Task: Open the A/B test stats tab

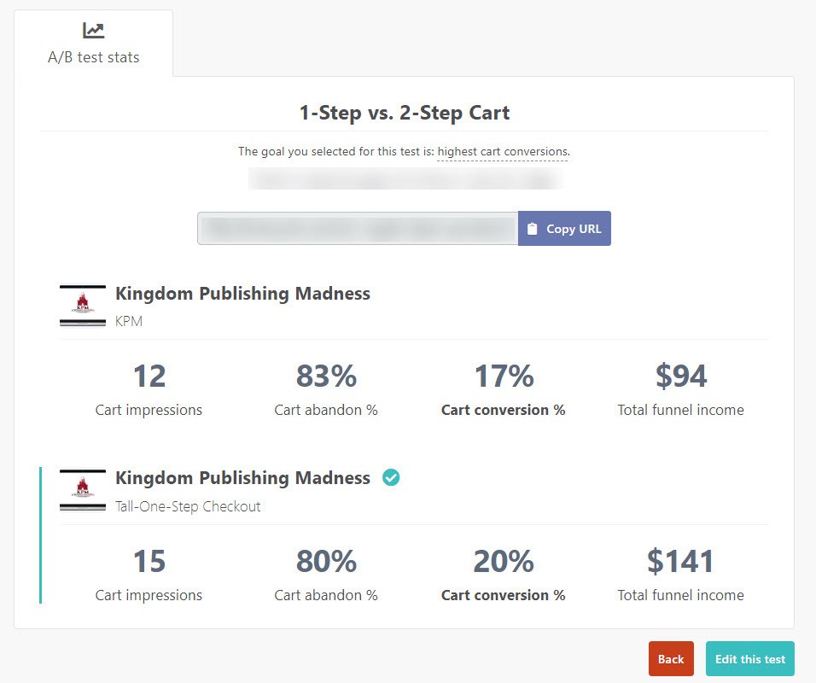Action: (x=94, y=44)
